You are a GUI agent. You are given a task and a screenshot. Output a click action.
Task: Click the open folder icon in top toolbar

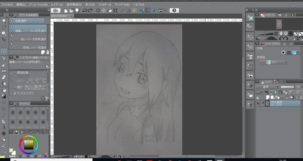click(x=71, y=10)
